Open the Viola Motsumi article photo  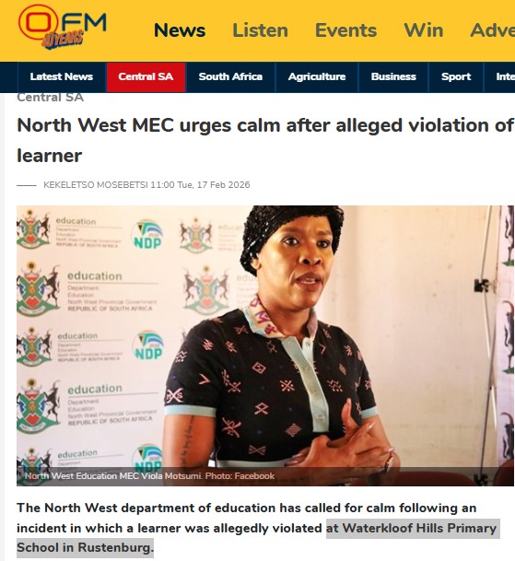pos(264,345)
